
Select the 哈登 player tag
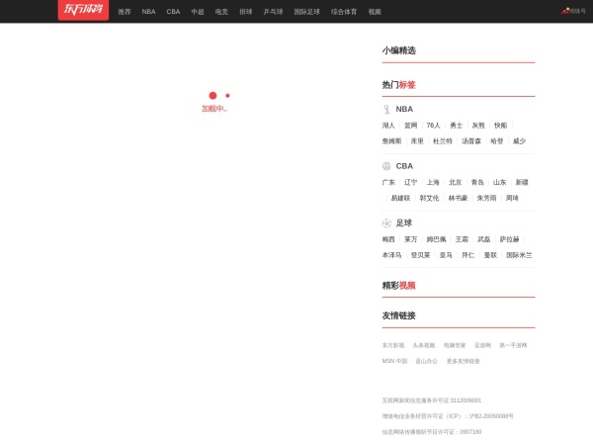point(497,141)
